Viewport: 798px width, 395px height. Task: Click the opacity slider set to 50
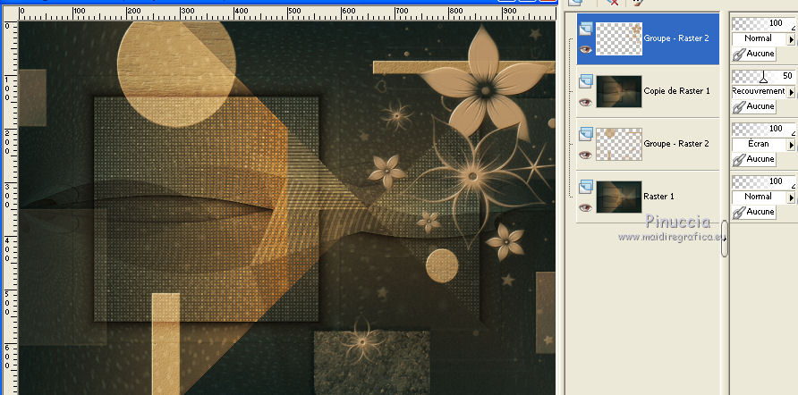point(763,77)
